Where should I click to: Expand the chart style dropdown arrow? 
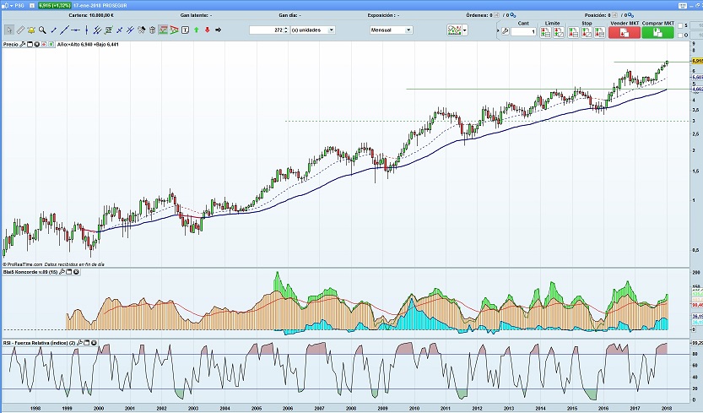pyautogui.click(x=467, y=30)
